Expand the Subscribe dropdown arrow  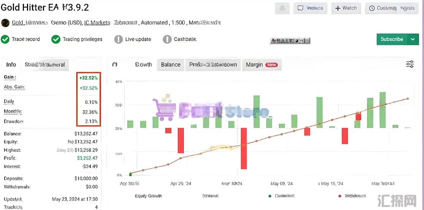pos(413,39)
